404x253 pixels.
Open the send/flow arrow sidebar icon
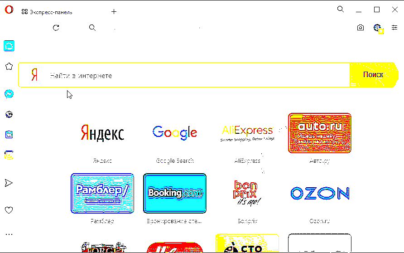coord(9,183)
